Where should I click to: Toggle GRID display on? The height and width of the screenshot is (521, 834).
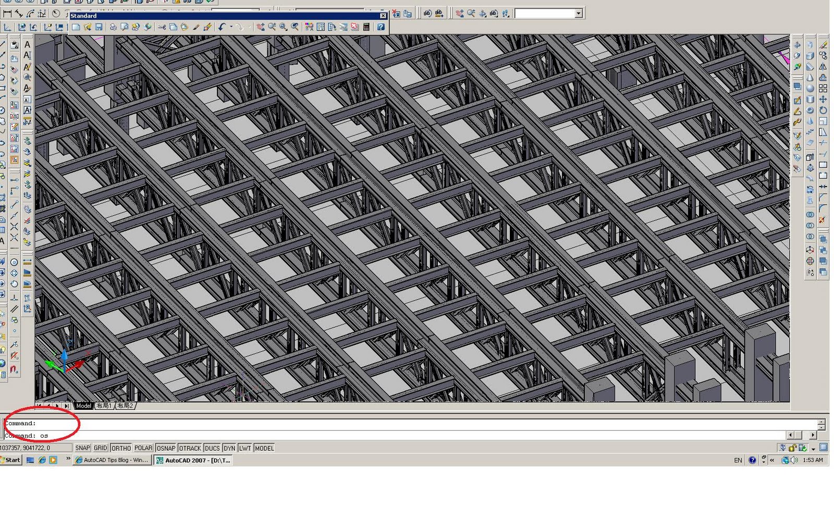100,448
